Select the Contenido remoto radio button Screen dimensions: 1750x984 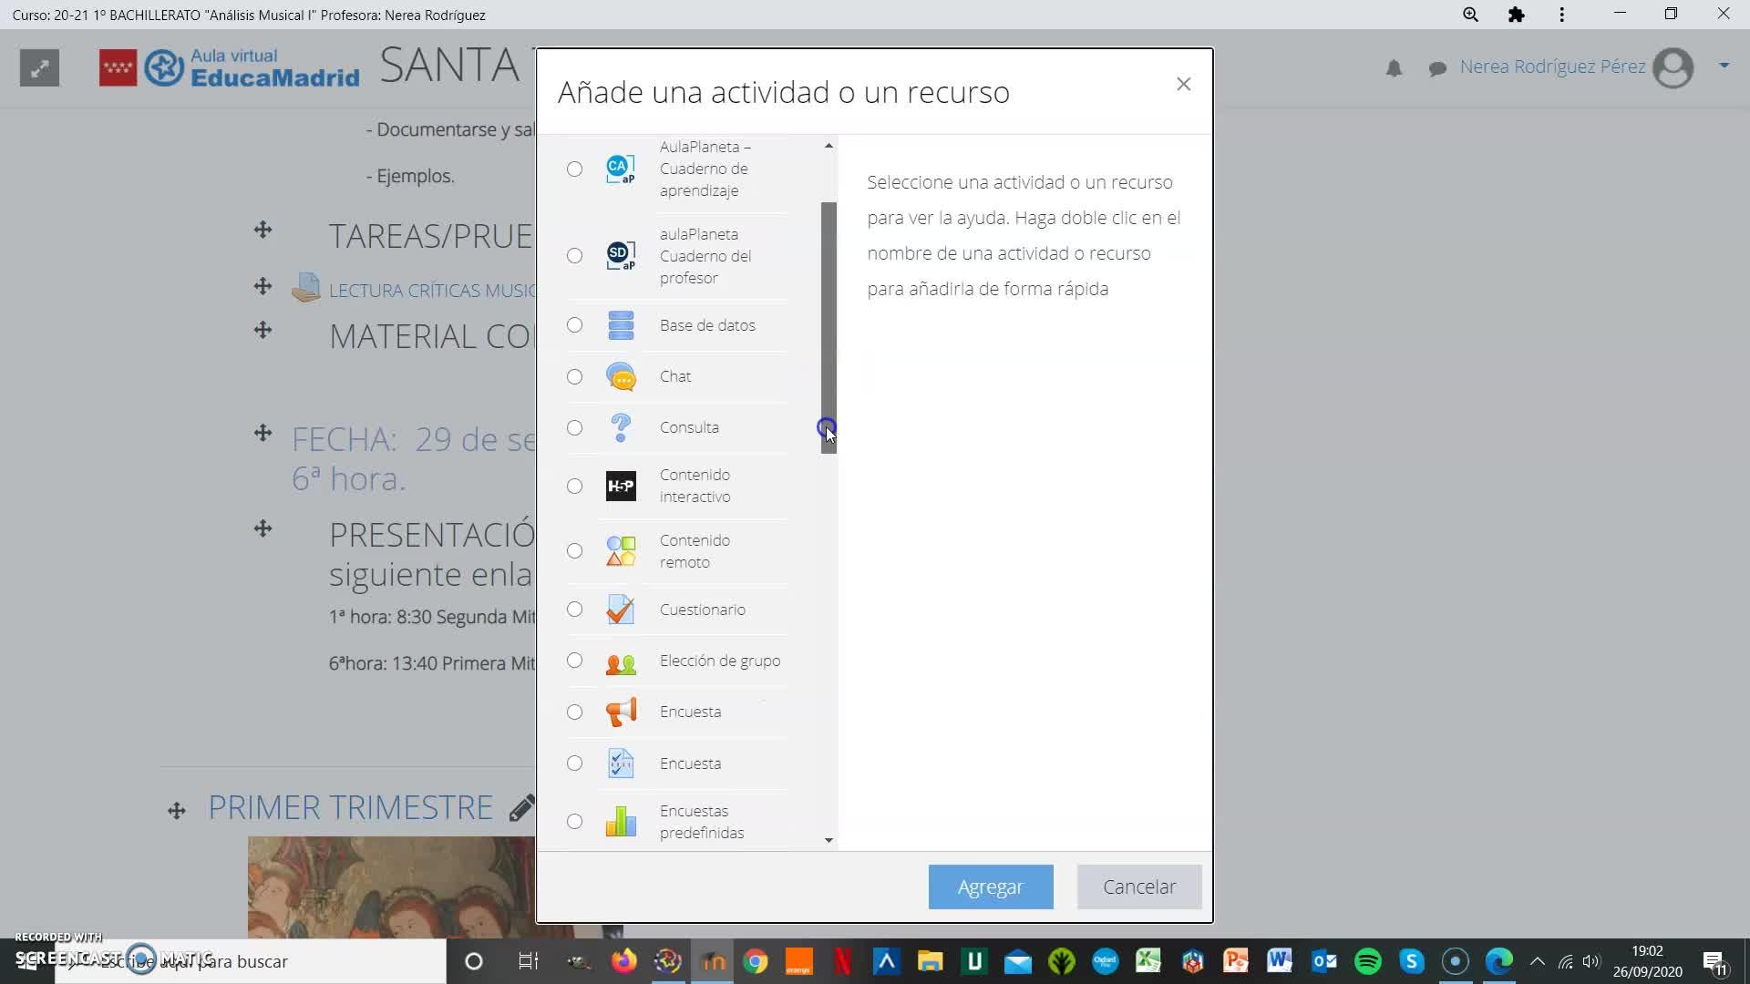coord(574,551)
